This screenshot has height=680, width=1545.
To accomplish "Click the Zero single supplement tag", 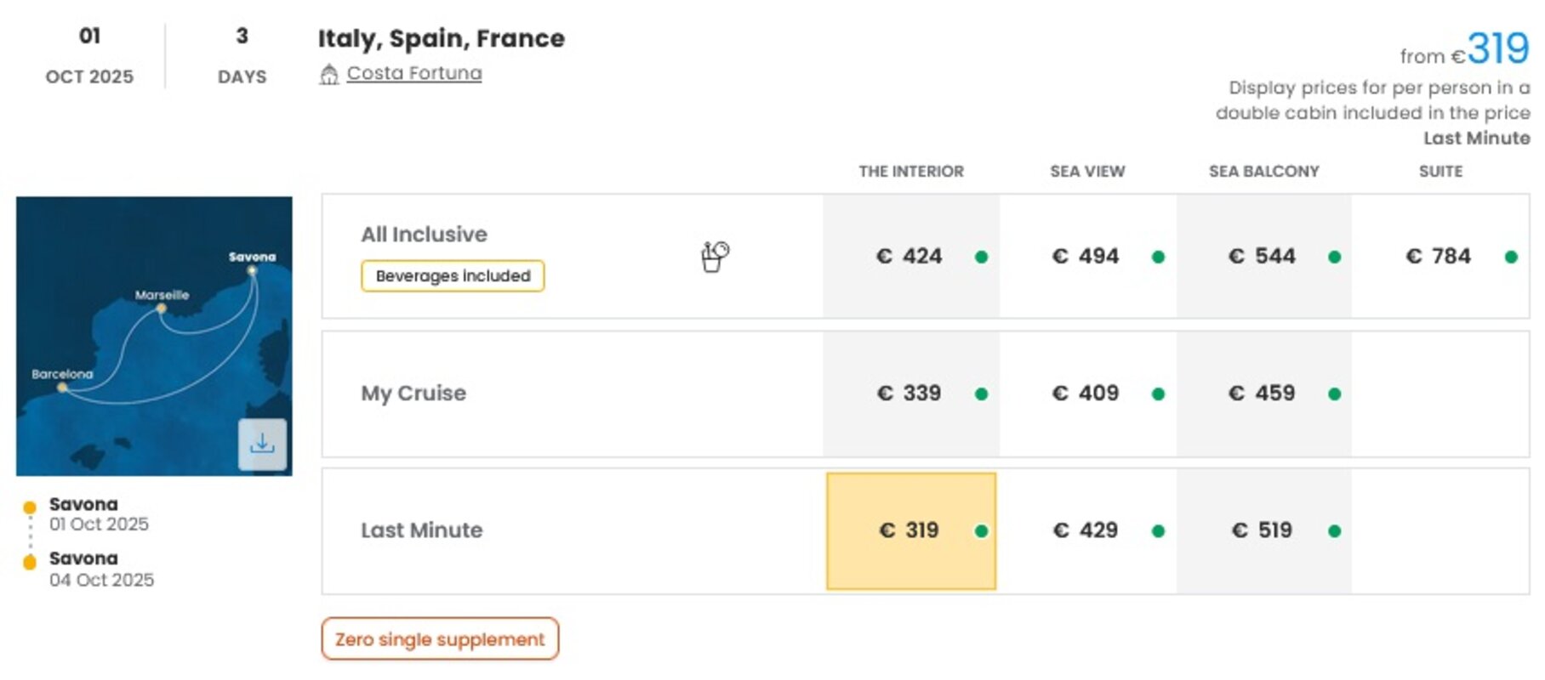I will [440, 639].
